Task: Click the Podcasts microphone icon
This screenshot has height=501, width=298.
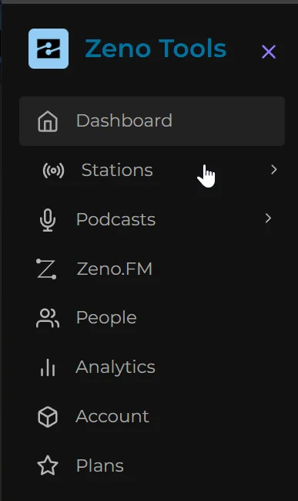Action: 48,220
